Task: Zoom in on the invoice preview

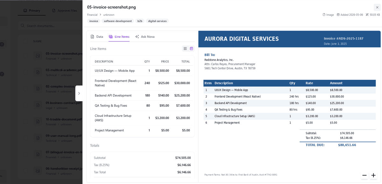Action: (x=373, y=175)
